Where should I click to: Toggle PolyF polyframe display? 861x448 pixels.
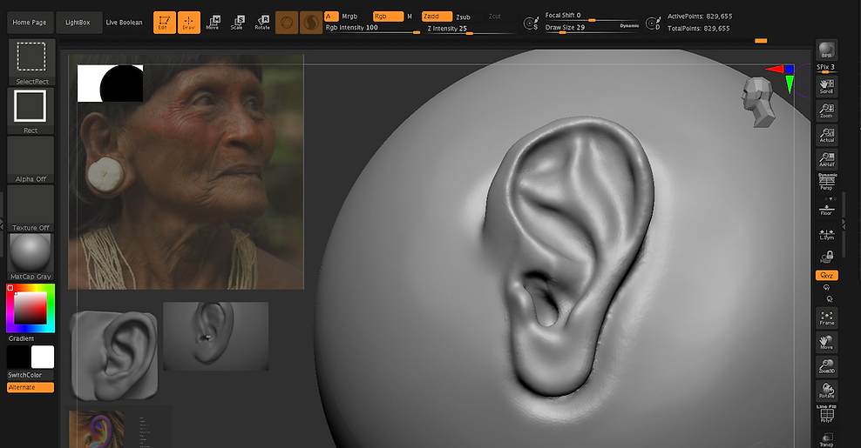[x=826, y=414]
